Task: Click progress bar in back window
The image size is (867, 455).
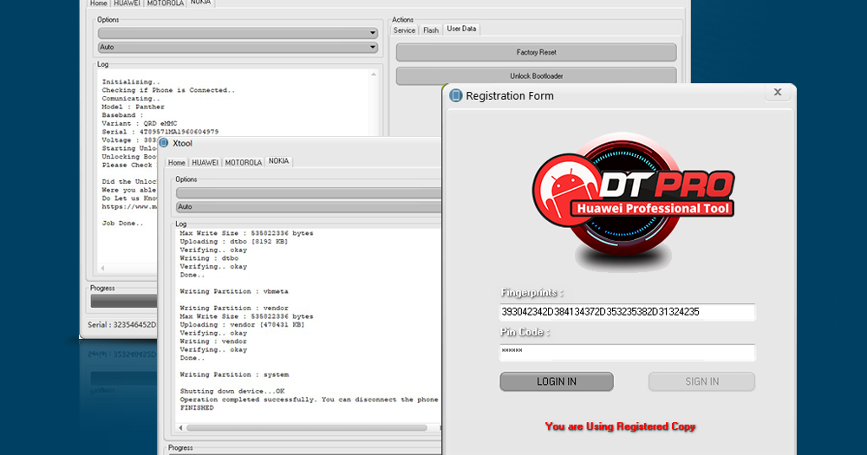Action: point(124,301)
